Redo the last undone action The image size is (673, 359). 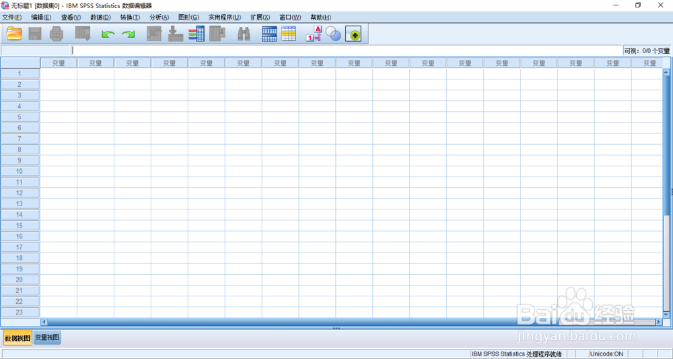coord(129,34)
